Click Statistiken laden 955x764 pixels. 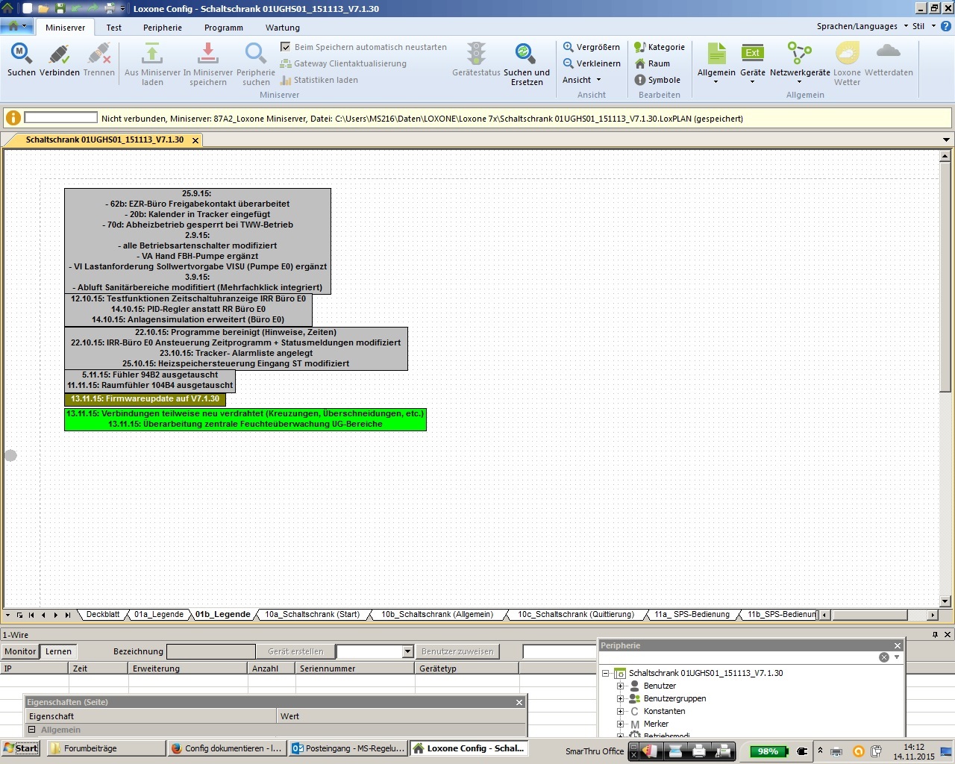tap(319, 80)
